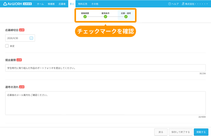Click the 選考の流れ text area
This screenshot has width=211, height=137.
106,103
